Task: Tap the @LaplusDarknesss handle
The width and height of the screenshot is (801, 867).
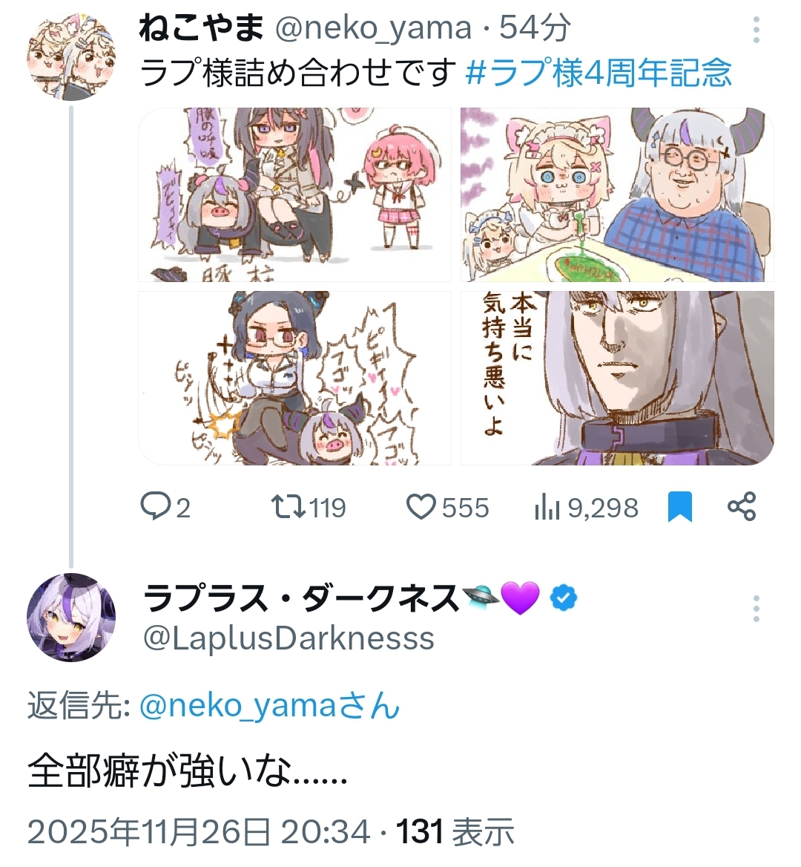Action: [x=289, y=638]
